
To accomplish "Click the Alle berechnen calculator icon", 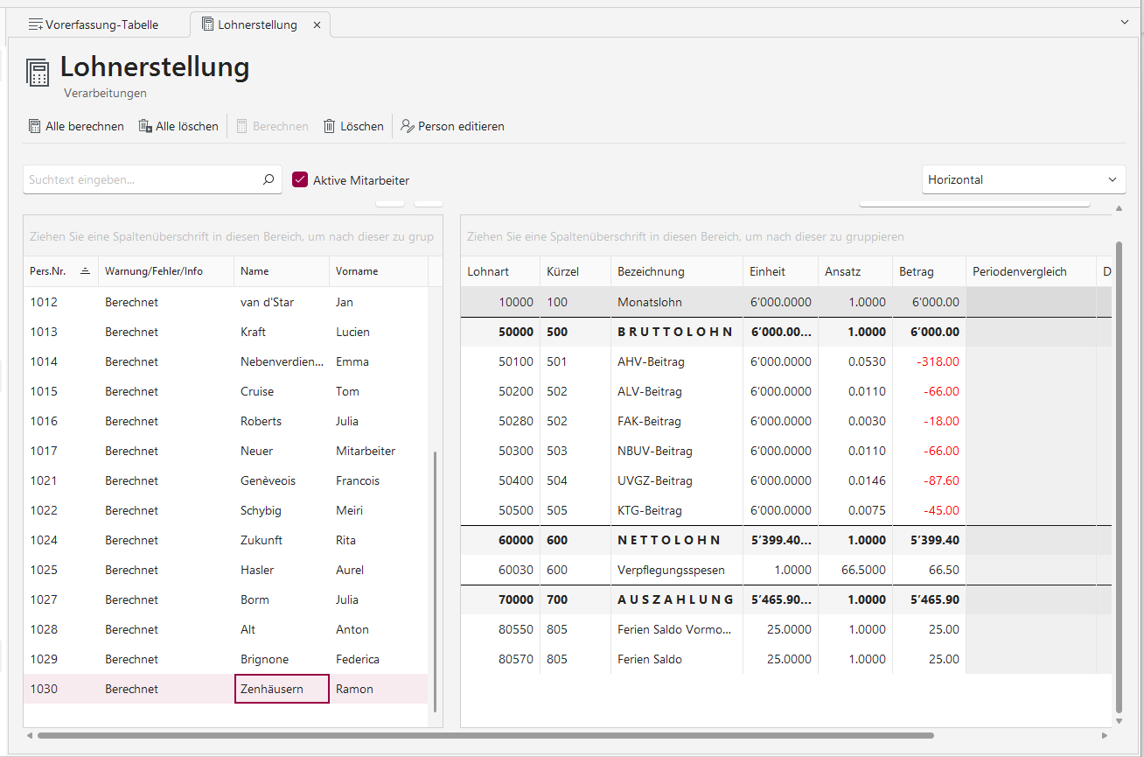I will tap(35, 126).
